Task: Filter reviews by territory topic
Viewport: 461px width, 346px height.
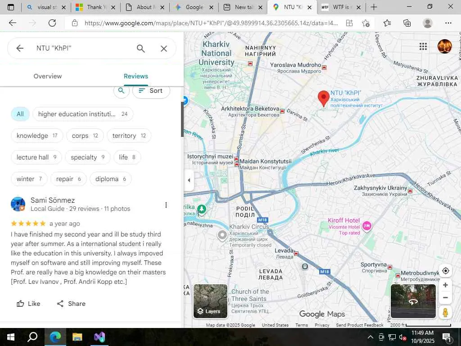Action: point(129,136)
